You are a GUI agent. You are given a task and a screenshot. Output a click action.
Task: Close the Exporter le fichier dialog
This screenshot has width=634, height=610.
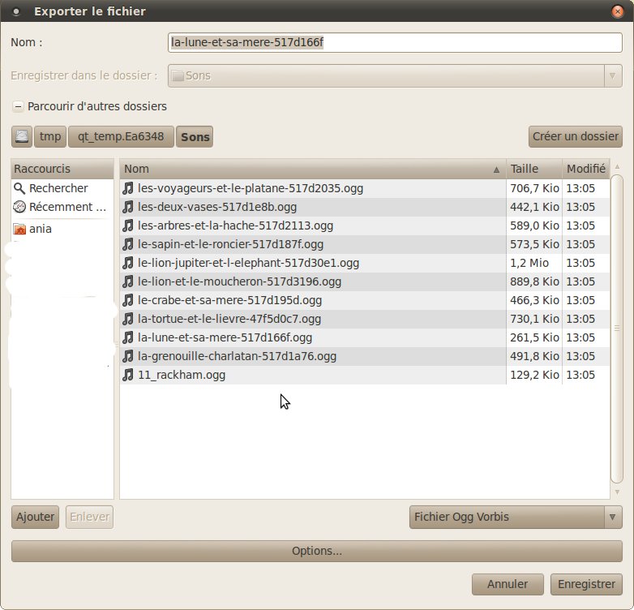(x=618, y=11)
